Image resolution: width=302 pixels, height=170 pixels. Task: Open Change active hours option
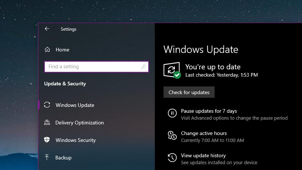204,134
